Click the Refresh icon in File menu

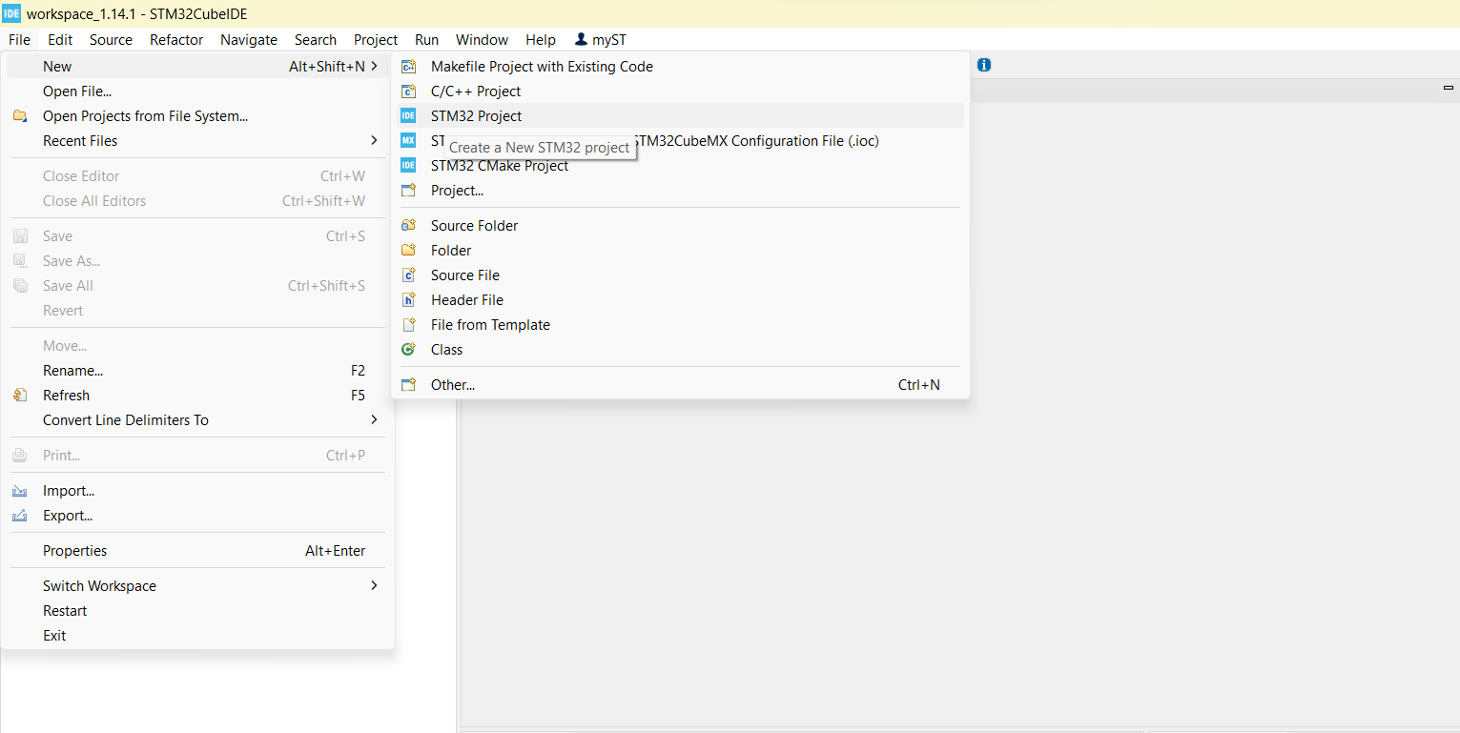(x=20, y=396)
